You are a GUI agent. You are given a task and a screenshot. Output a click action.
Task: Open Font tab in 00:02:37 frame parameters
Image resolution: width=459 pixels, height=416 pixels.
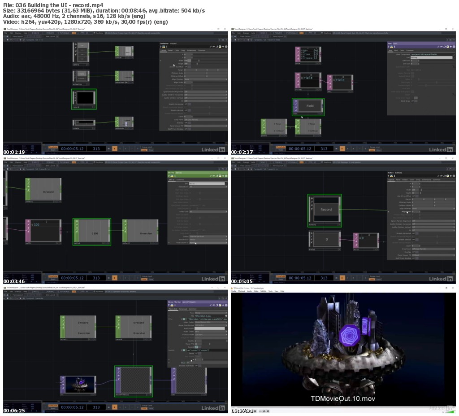point(396,50)
